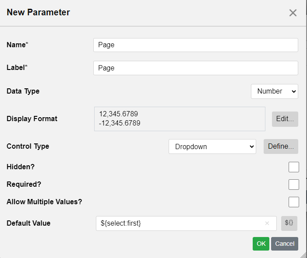Open the Data Type Number dropdown
Image resolution: width=307 pixels, height=258 pixels.
[275, 91]
